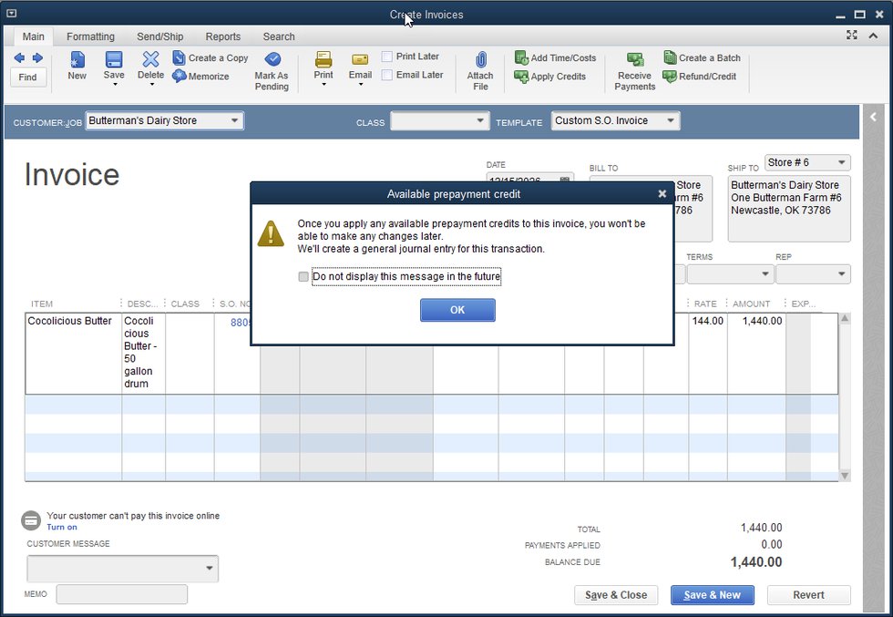Click the Print icon

[323, 60]
